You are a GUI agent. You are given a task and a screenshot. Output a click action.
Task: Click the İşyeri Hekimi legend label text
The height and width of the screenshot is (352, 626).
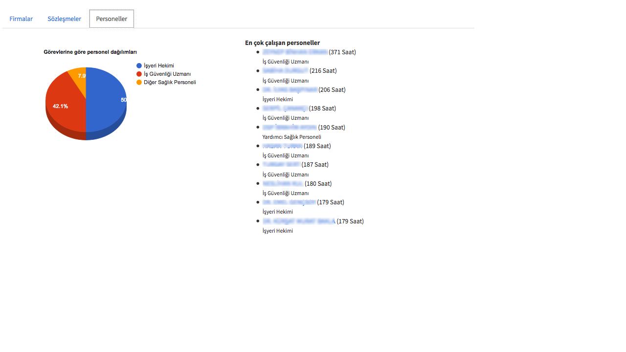(158, 66)
